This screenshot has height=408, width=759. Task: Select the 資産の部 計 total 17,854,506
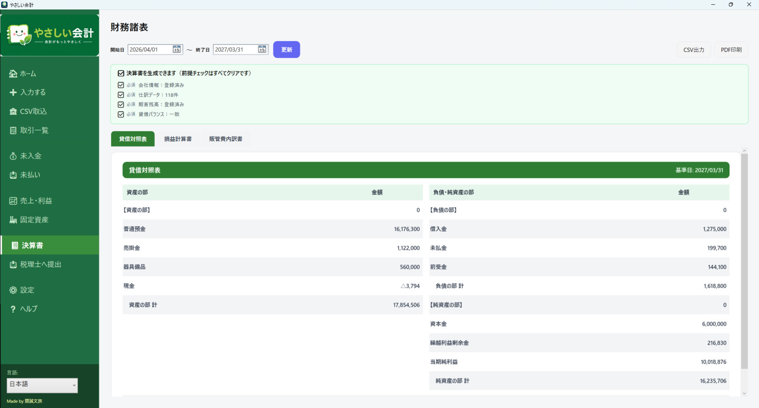[406, 305]
